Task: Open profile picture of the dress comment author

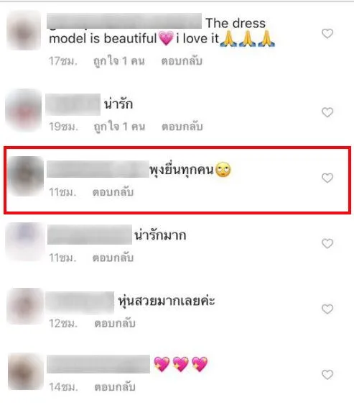Action: 24,30
